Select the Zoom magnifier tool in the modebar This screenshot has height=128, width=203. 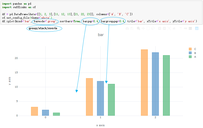click(138, 28)
